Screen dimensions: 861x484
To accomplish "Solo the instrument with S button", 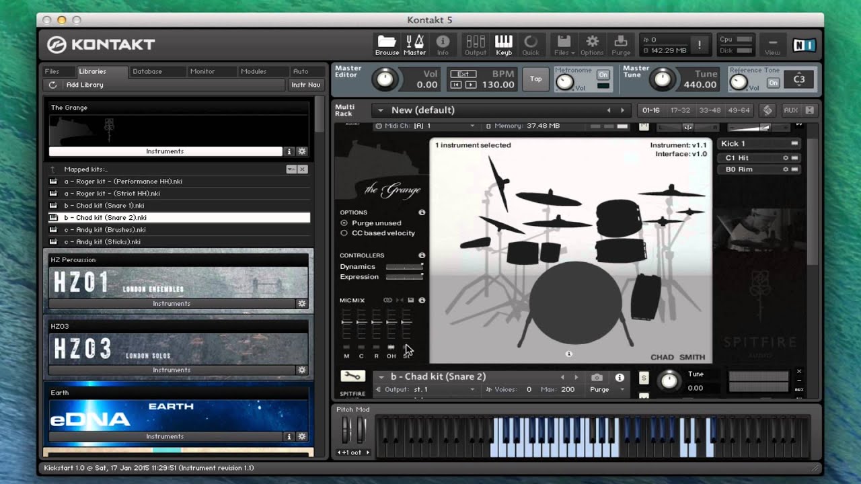I will point(644,378).
